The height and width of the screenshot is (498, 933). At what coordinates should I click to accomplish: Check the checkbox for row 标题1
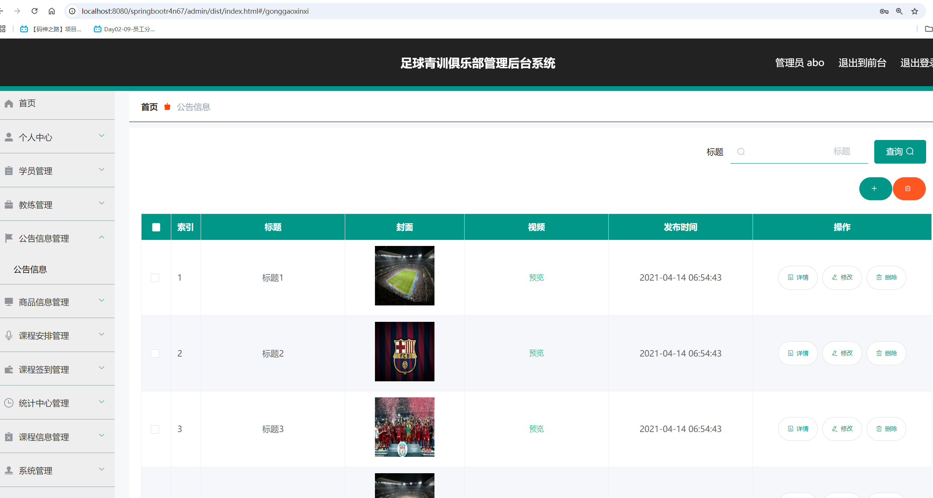pos(155,278)
